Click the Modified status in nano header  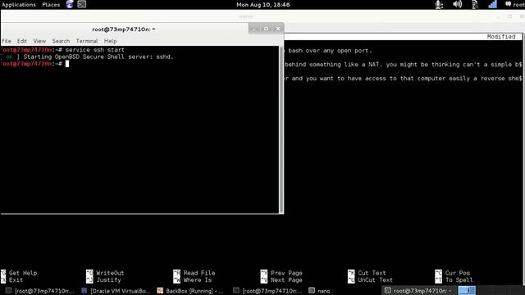click(501, 37)
